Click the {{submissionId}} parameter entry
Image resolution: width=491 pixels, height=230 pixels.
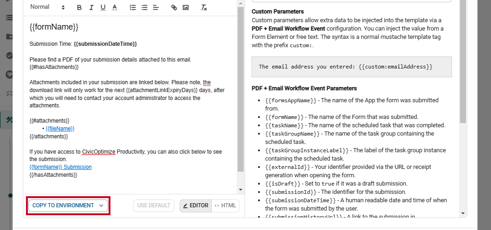(x=336, y=192)
